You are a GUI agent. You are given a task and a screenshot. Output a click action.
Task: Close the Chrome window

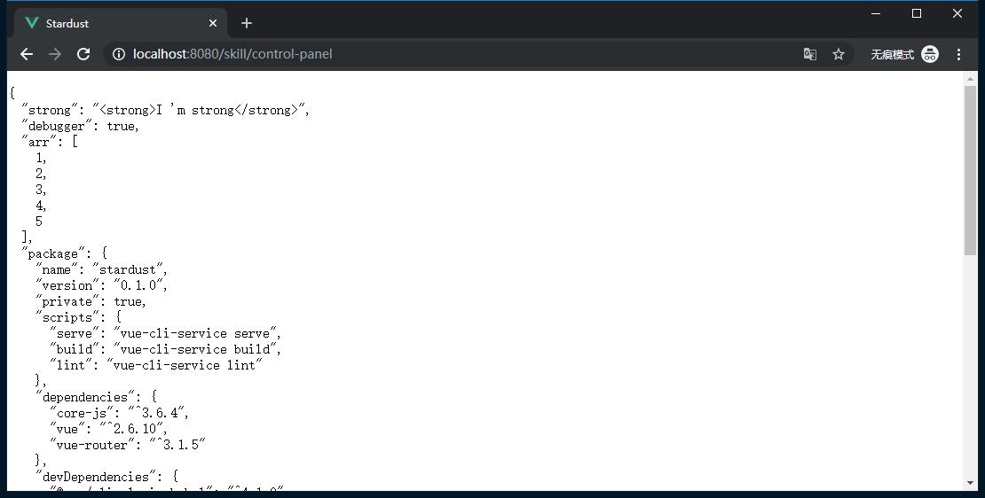957,13
